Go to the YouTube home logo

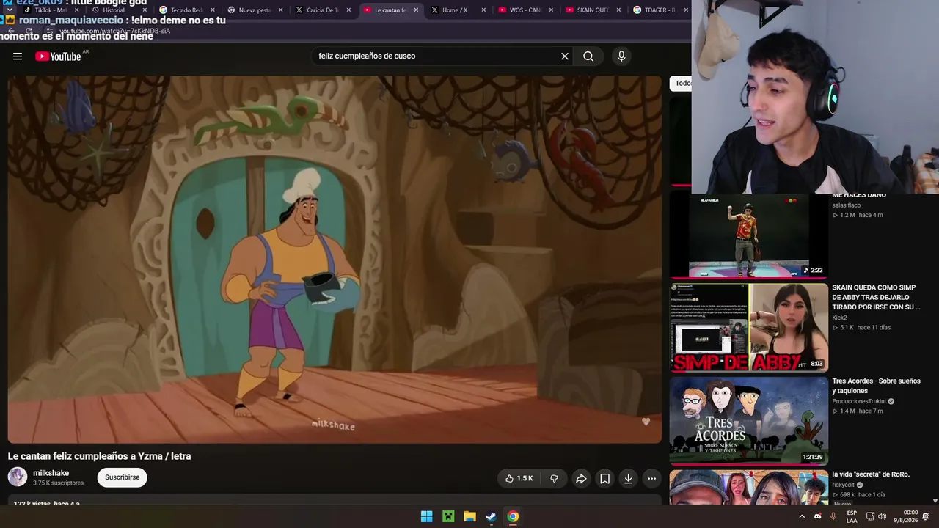(x=58, y=56)
